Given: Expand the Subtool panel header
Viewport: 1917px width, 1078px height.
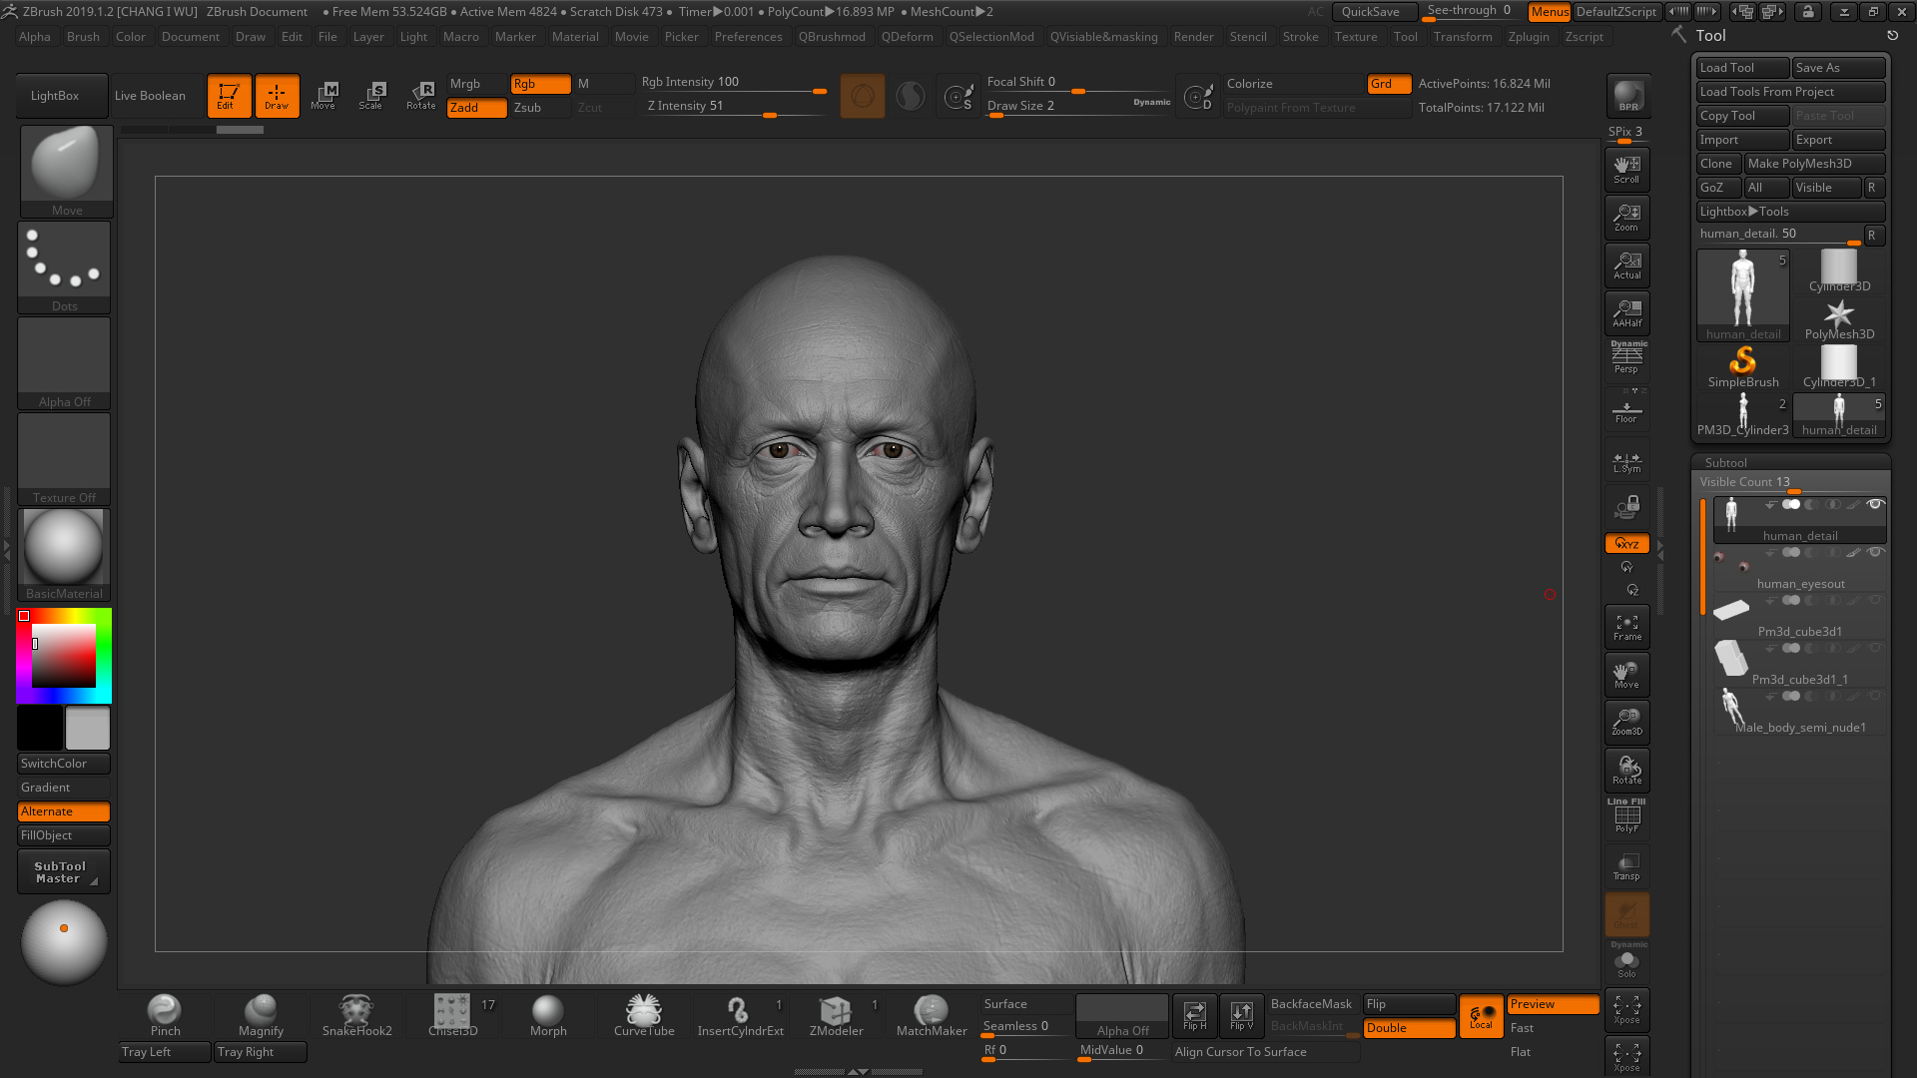Looking at the screenshot, I should point(1724,462).
